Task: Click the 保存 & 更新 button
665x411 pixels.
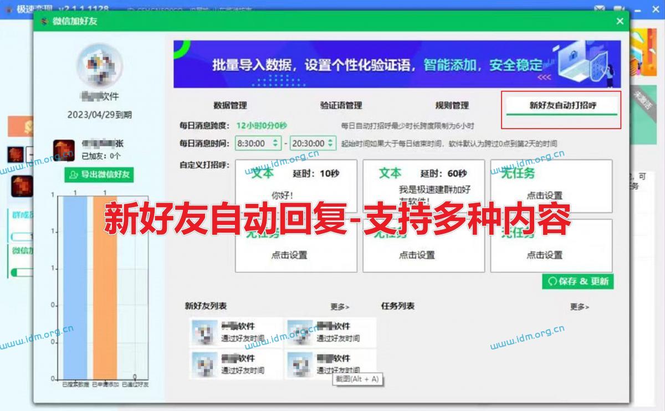Action: pos(578,281)
